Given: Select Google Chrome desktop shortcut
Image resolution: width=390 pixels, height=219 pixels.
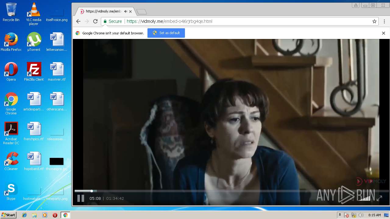Looking at the screenshot, I should 11,103.
